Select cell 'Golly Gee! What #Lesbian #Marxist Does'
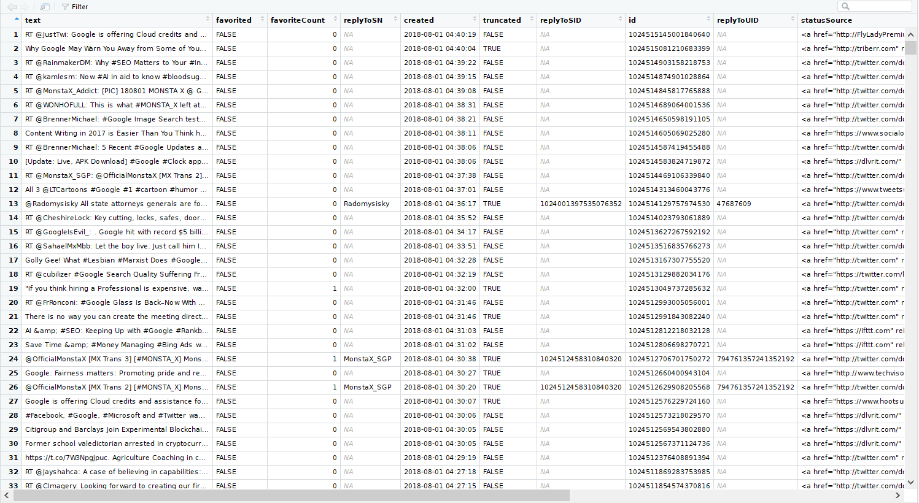 click(117, 260)
